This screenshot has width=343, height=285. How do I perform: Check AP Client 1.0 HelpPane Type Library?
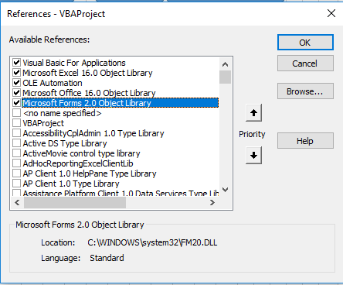coord(17,173)
